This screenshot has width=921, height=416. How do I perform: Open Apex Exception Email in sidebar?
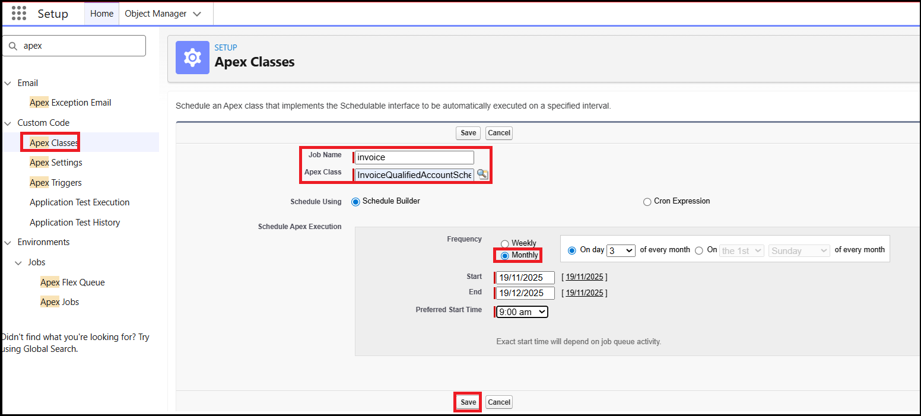tap(71, 103)
